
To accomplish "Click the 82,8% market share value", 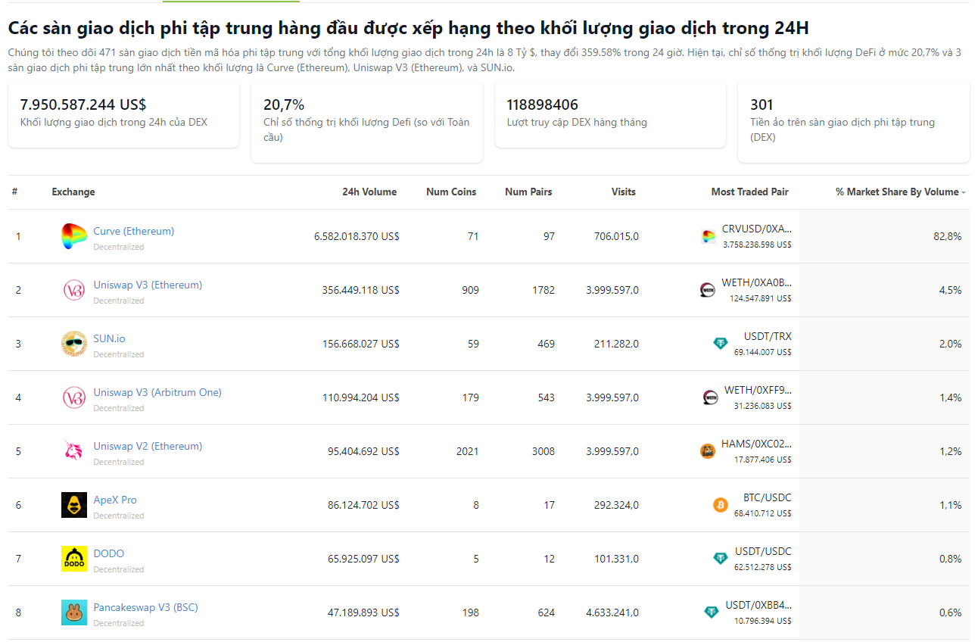I will tap(948, 237).
